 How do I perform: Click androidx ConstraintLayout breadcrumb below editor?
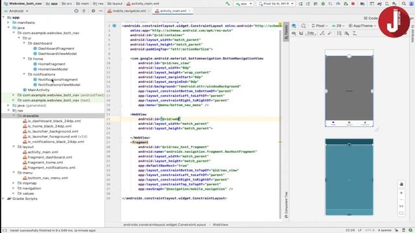pyautogui.click(x=164, y=225)
